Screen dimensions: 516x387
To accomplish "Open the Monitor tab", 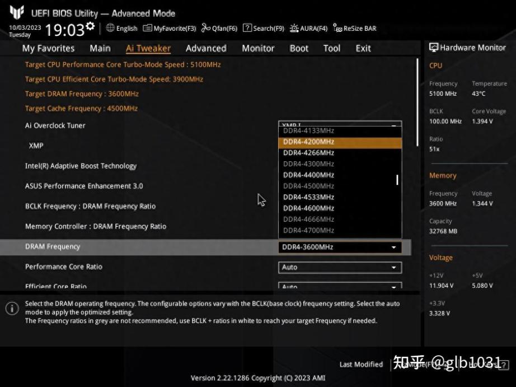I will coord(258,48).
